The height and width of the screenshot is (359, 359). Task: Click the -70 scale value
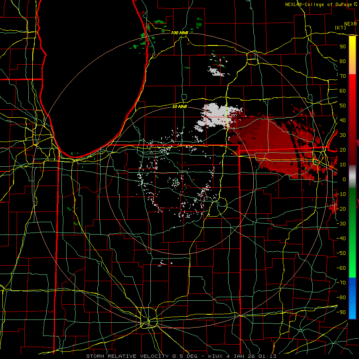tap(341, 283)
